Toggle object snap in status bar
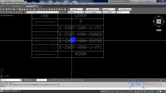Viewport: 166px width, 93px height. [128, 91]
